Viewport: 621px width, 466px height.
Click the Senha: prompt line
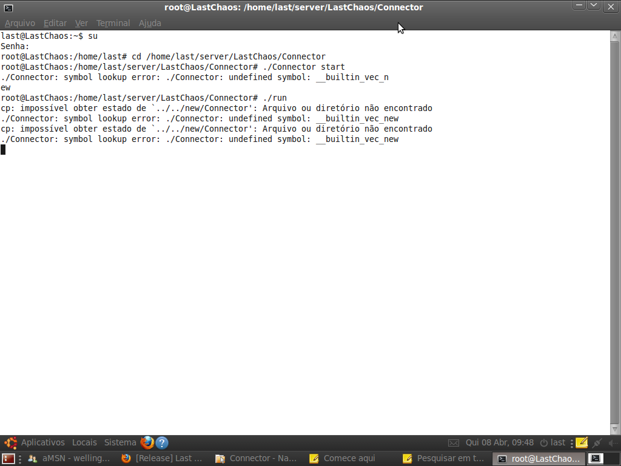(15, 46)
